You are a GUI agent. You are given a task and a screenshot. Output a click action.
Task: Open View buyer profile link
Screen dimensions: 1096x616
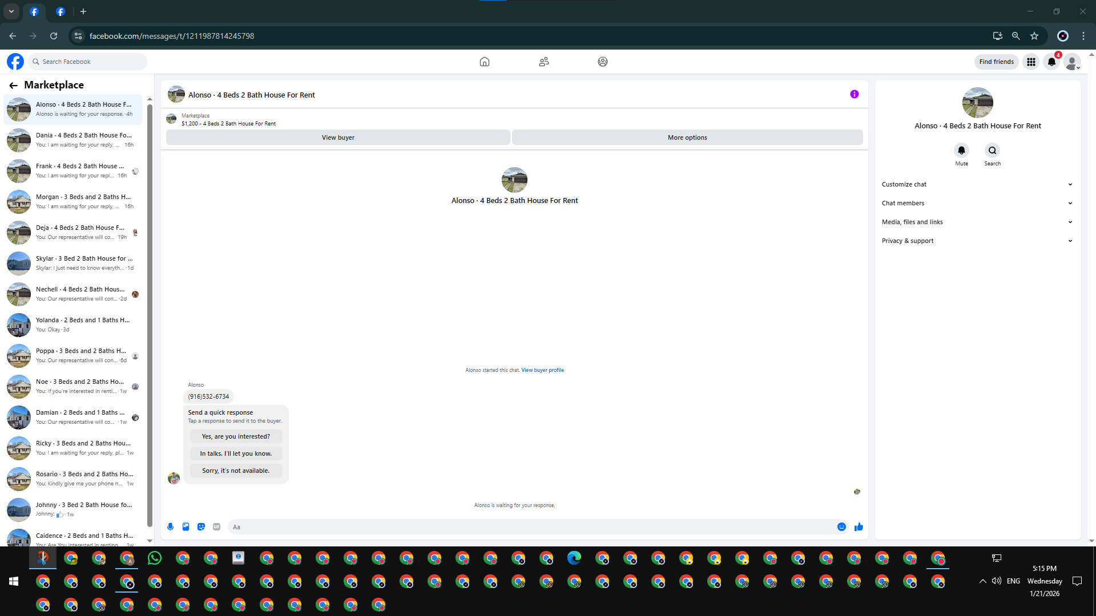pos(542,370)
